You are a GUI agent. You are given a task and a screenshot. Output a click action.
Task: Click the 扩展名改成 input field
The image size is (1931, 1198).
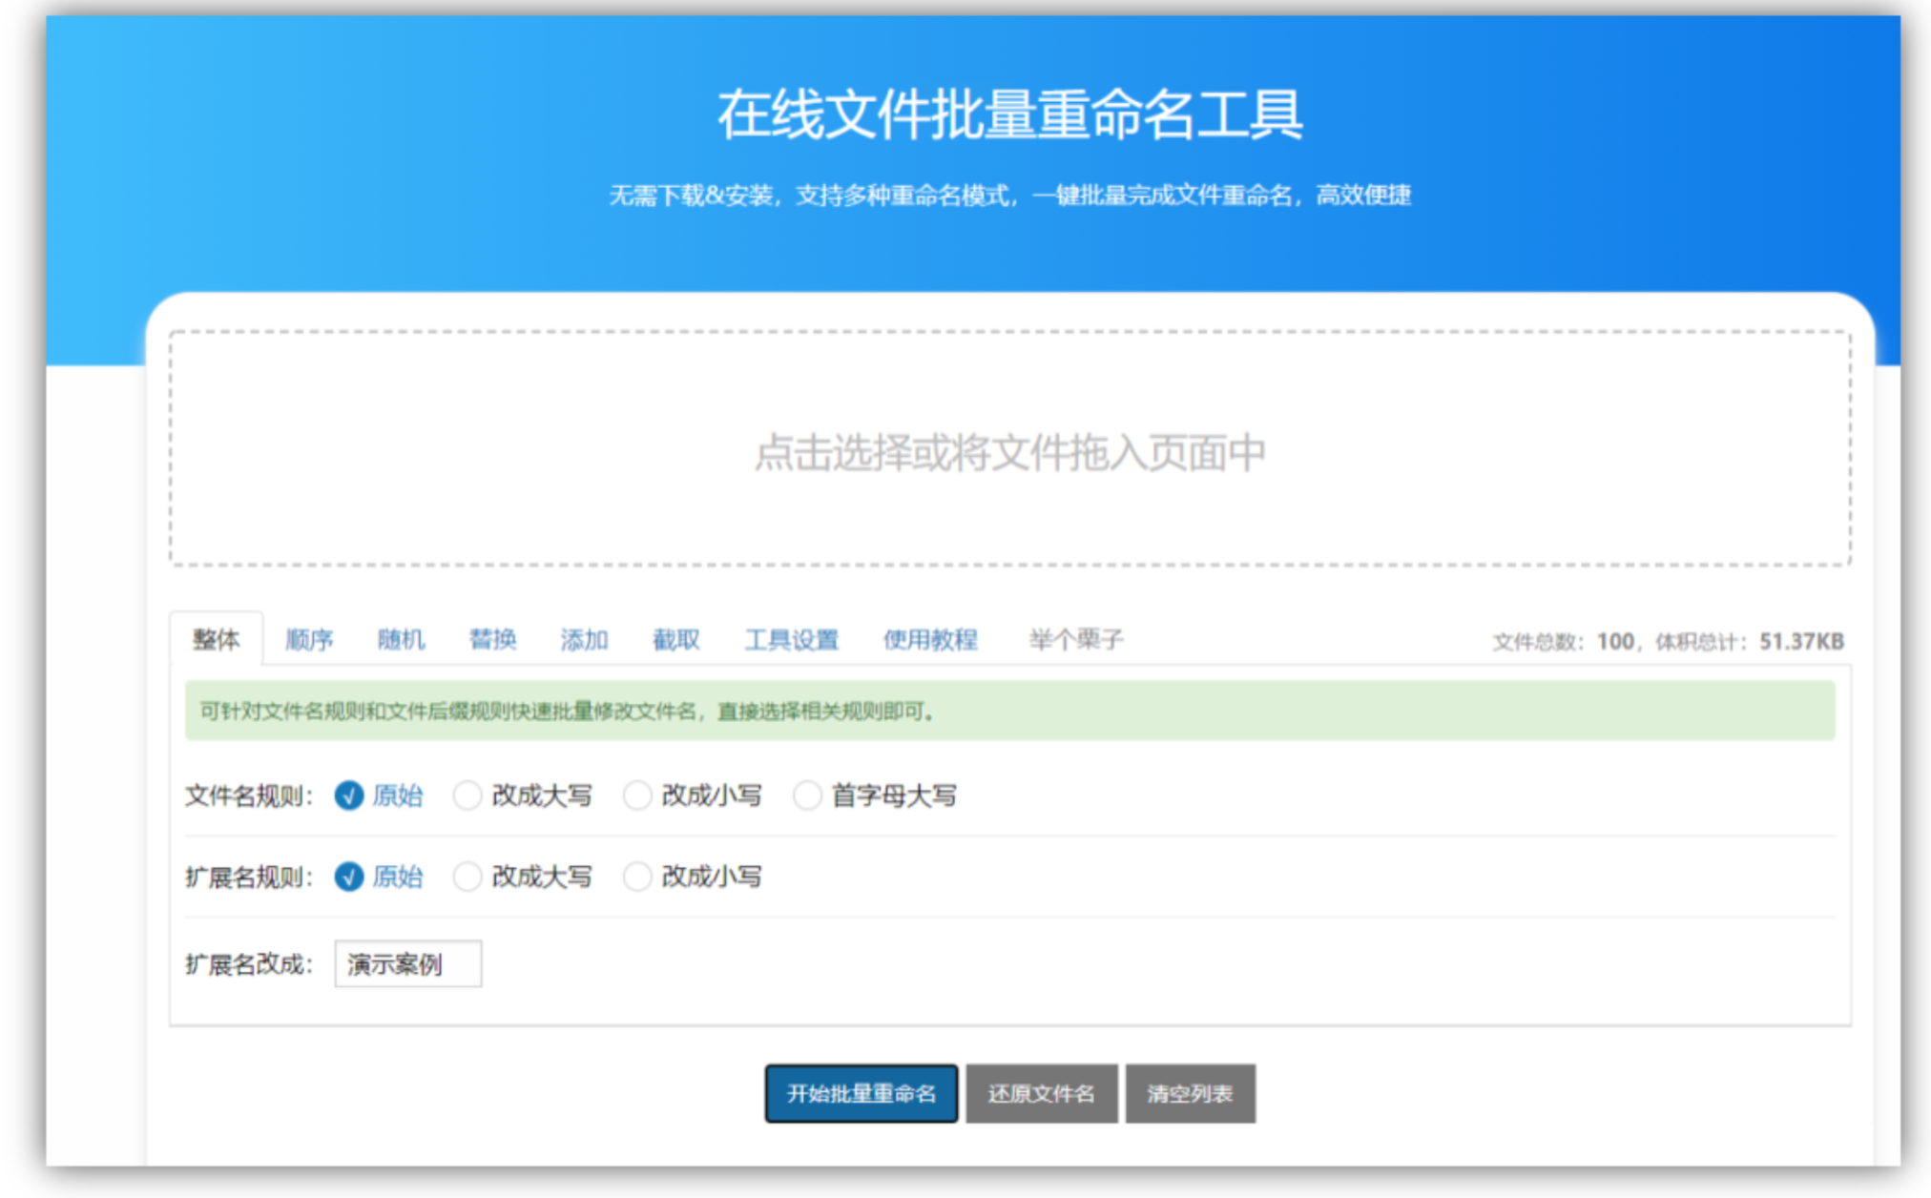pyautogui.click(x=407, y=963)
